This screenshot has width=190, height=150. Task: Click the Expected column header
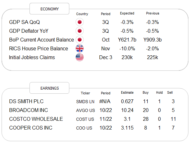pyautogui.click(x=127, y=14)
